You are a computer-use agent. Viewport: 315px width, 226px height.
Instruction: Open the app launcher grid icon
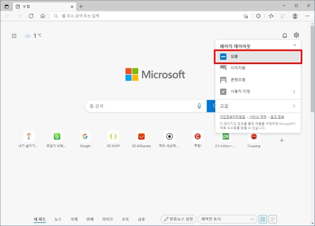click(x=14, y=36)
